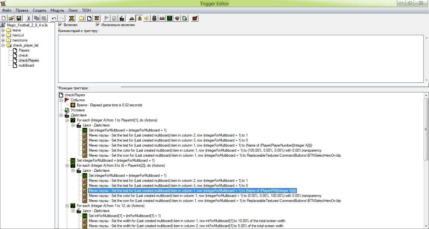Create a new trigger with the blank page icon
Screen dimensions: 429x229
89,18
